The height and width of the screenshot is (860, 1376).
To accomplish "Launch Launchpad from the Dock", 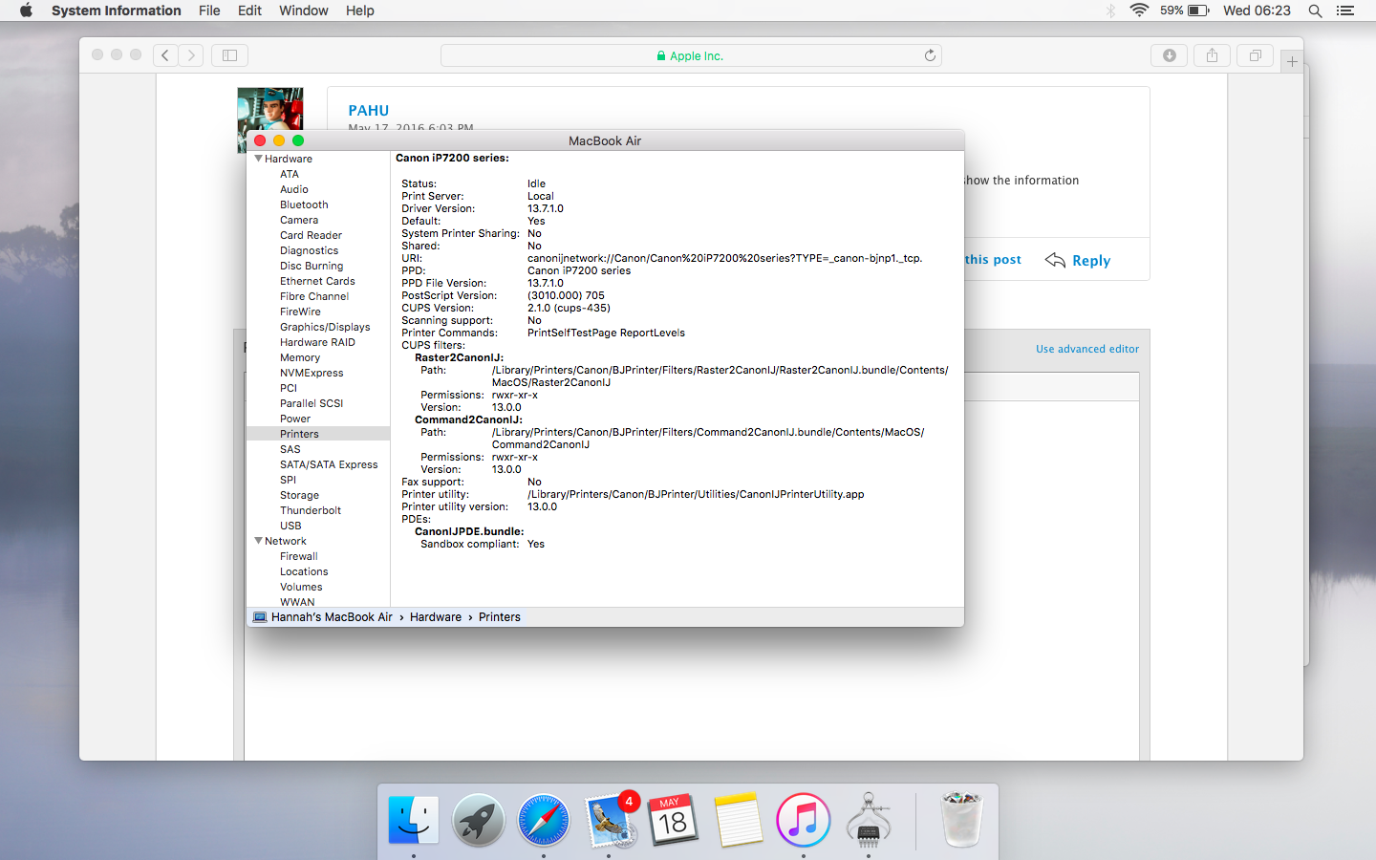I will [478, 821].
